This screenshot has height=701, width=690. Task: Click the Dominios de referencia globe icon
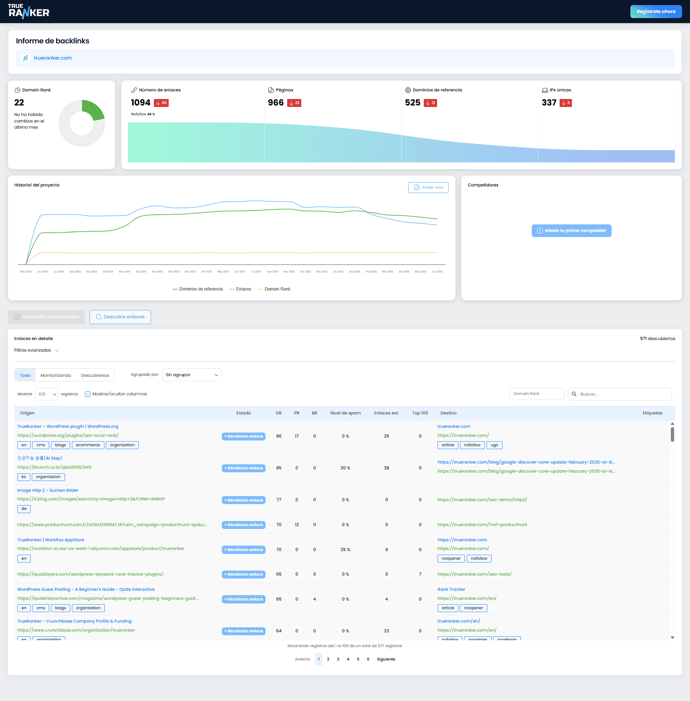[x=408, y=90]
